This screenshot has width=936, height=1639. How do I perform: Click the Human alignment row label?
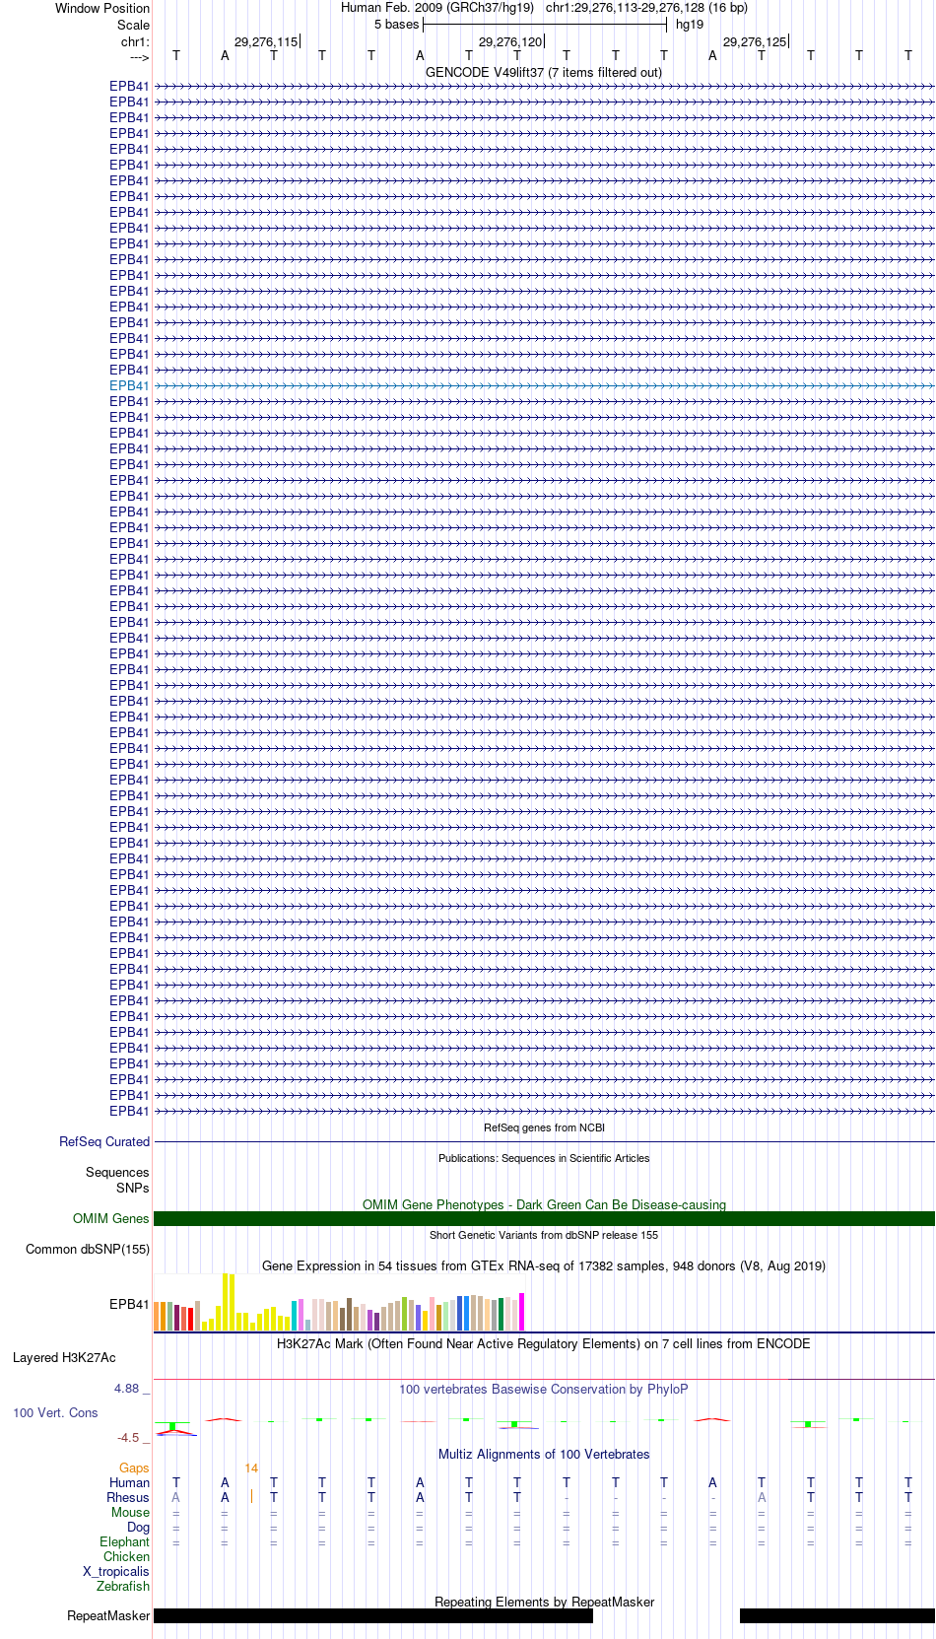tap(129, 1482)
